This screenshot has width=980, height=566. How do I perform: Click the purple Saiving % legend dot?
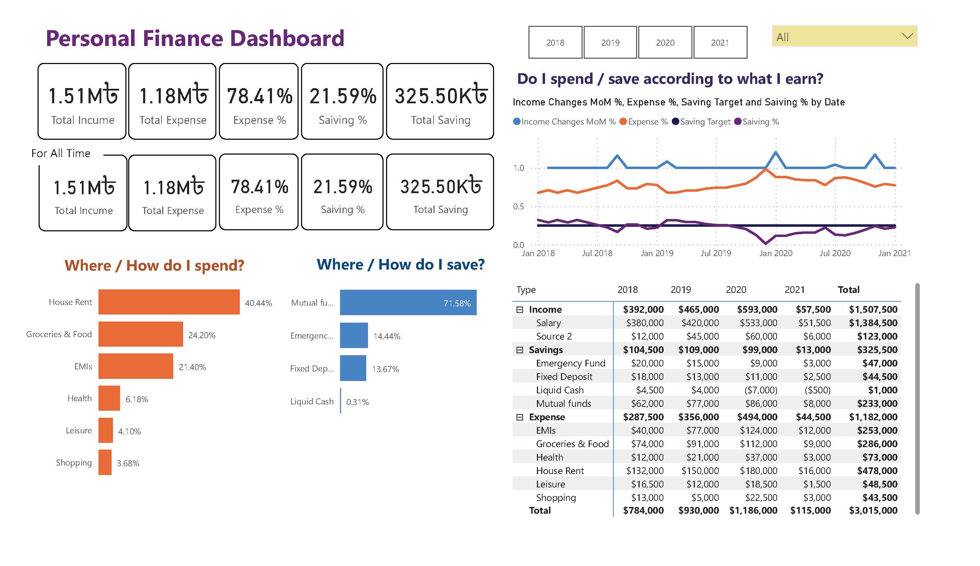[738, 122]
